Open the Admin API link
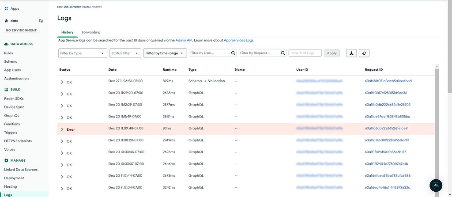Image resolution: width=452 pixels, height=197 pixels. click(x=184, y=40)
